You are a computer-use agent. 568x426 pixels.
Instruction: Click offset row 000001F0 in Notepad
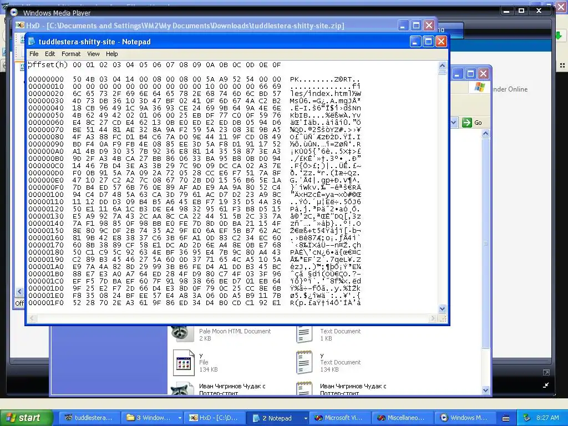pos(46,303)
